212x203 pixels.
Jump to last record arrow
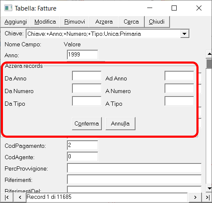207,198
